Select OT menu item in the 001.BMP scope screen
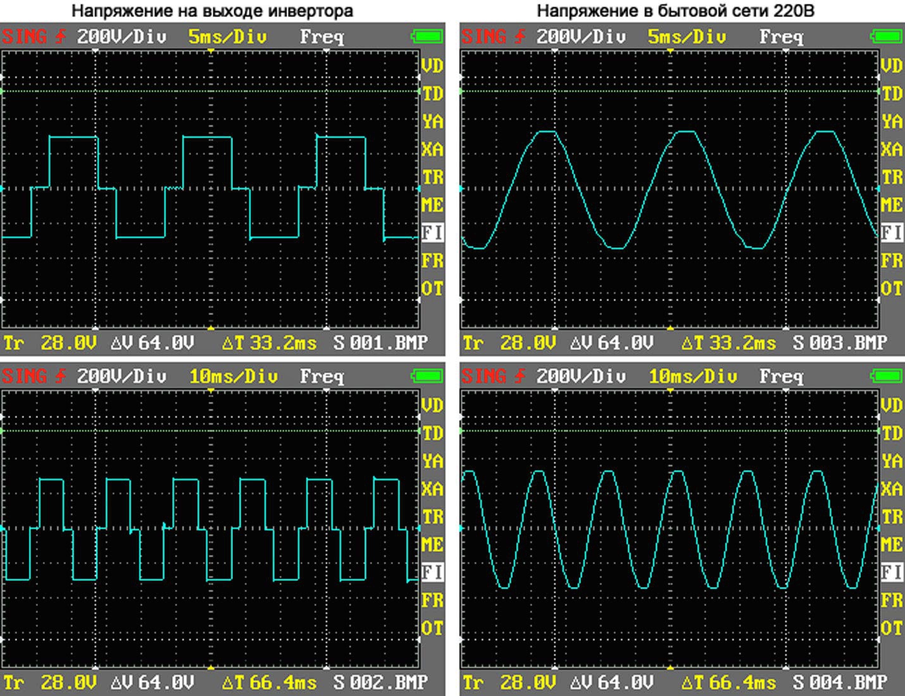905x696 pixels. click(432, 289)
